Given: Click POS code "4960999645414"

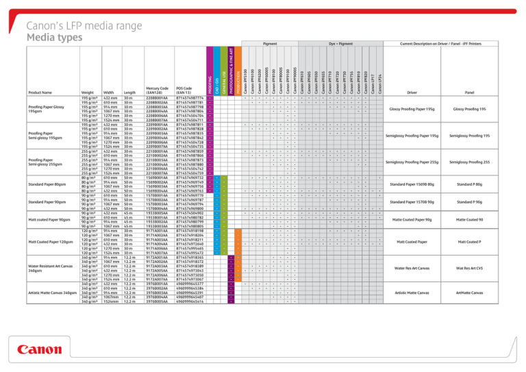Looking at the screenshot, I should coord(190,301).
